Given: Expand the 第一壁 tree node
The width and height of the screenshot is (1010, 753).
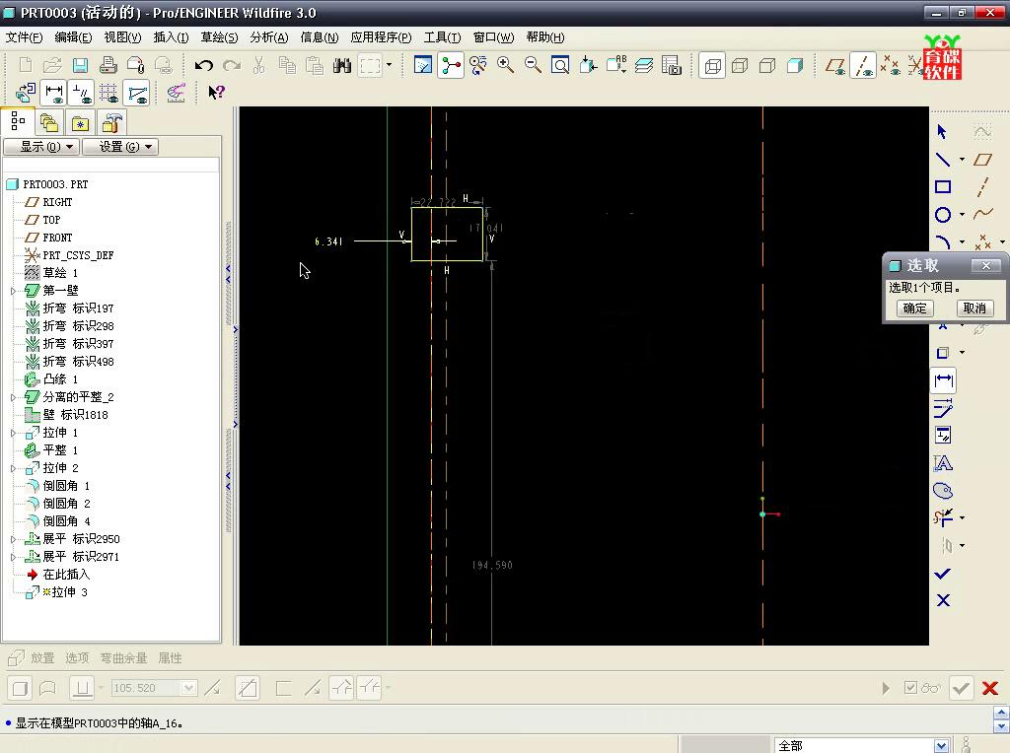Looking at the screenshot, I should point(13,291).
